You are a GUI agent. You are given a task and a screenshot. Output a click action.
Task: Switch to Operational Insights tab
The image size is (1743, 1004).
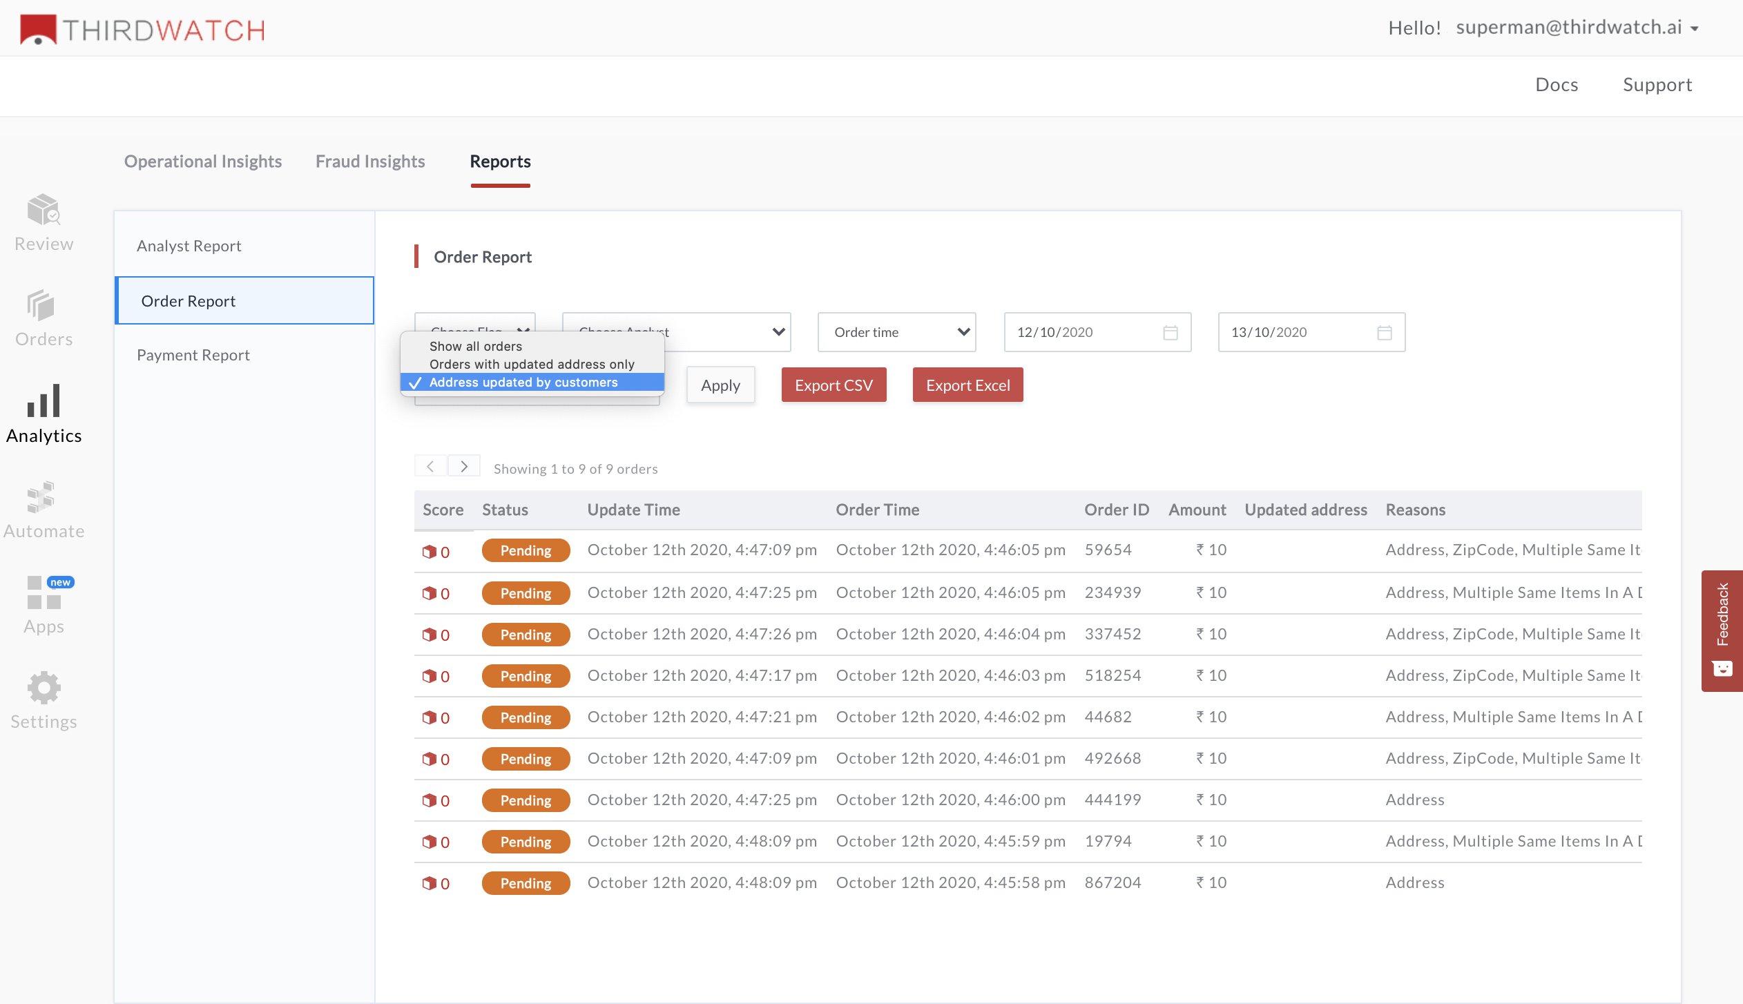(203, 162)
